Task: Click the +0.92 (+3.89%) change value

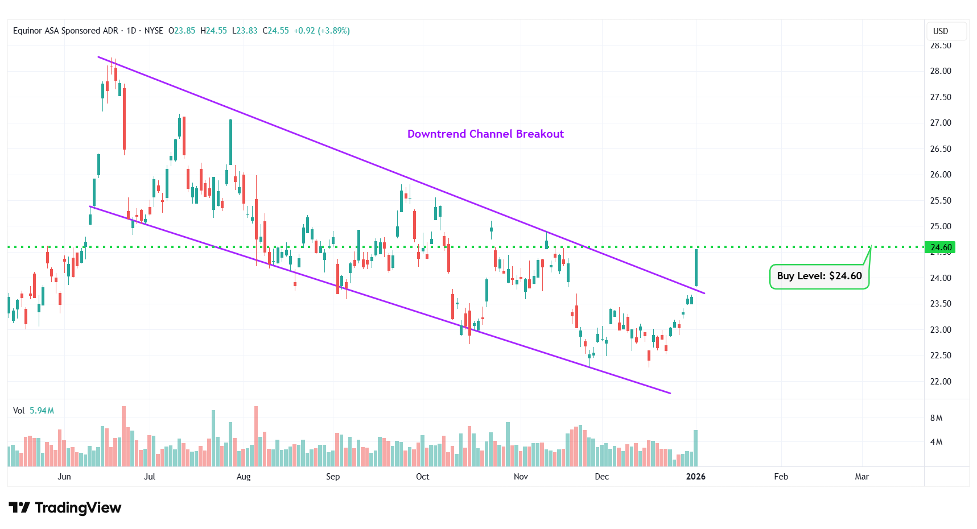Action: (x=321, y=31)
